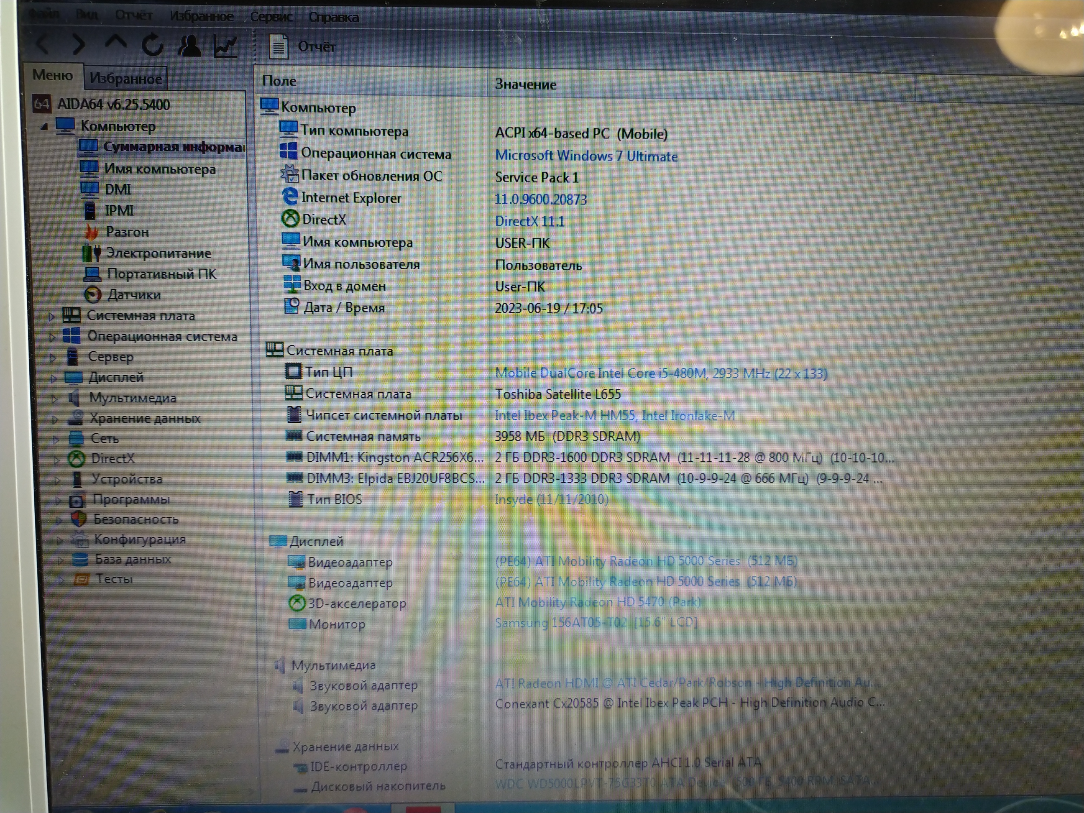Collapse the Компьютер tree node
The height and width of the screenshot is (813, 1084).
(x=45, y=126)
